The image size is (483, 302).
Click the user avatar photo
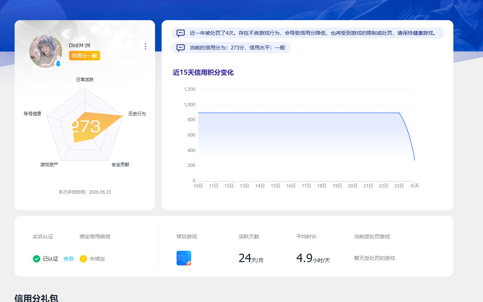[46, 51]
